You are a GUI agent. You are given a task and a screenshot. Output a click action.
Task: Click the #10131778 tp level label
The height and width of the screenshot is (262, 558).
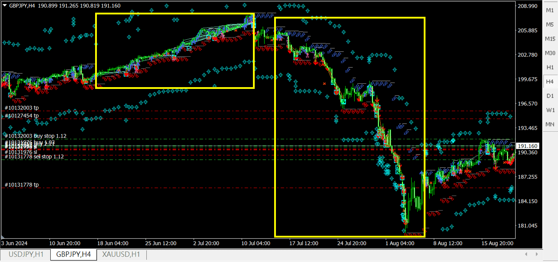[x=22, y=185]
